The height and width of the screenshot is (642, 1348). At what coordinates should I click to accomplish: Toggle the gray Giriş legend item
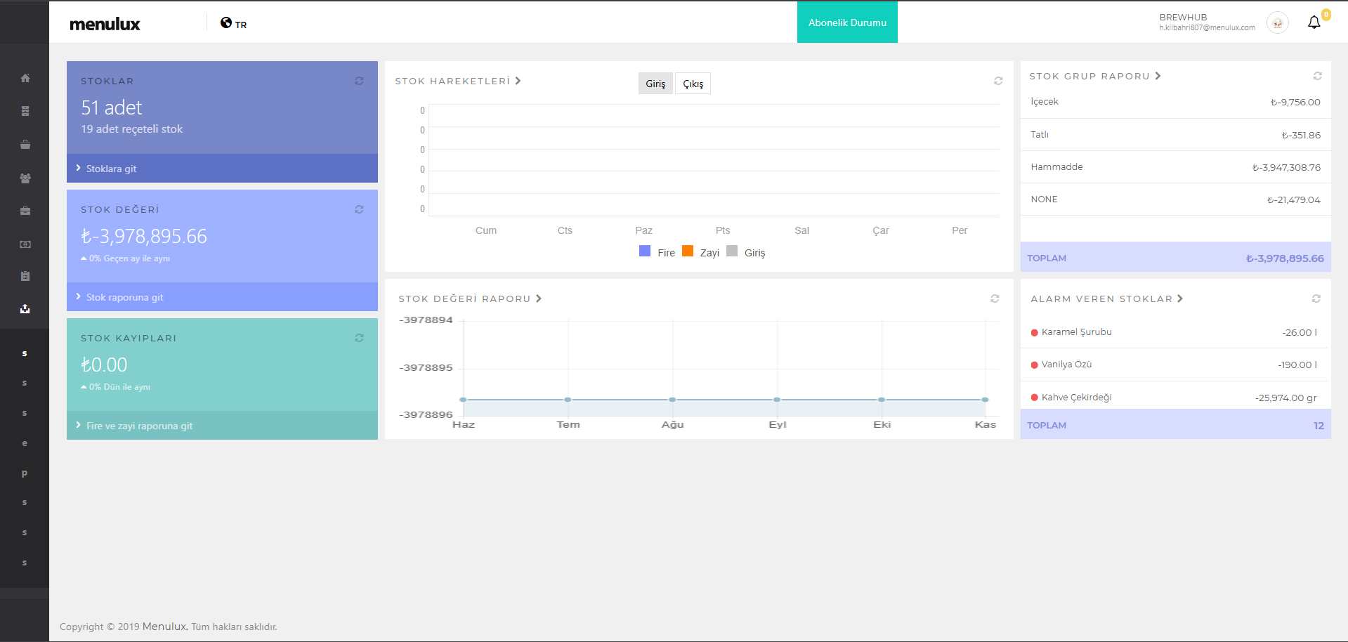point(745,252)
